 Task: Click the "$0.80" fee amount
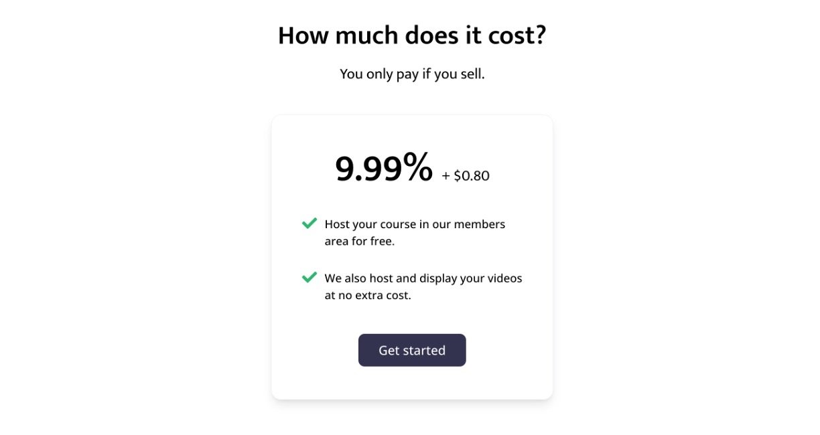tap(472, 176)
